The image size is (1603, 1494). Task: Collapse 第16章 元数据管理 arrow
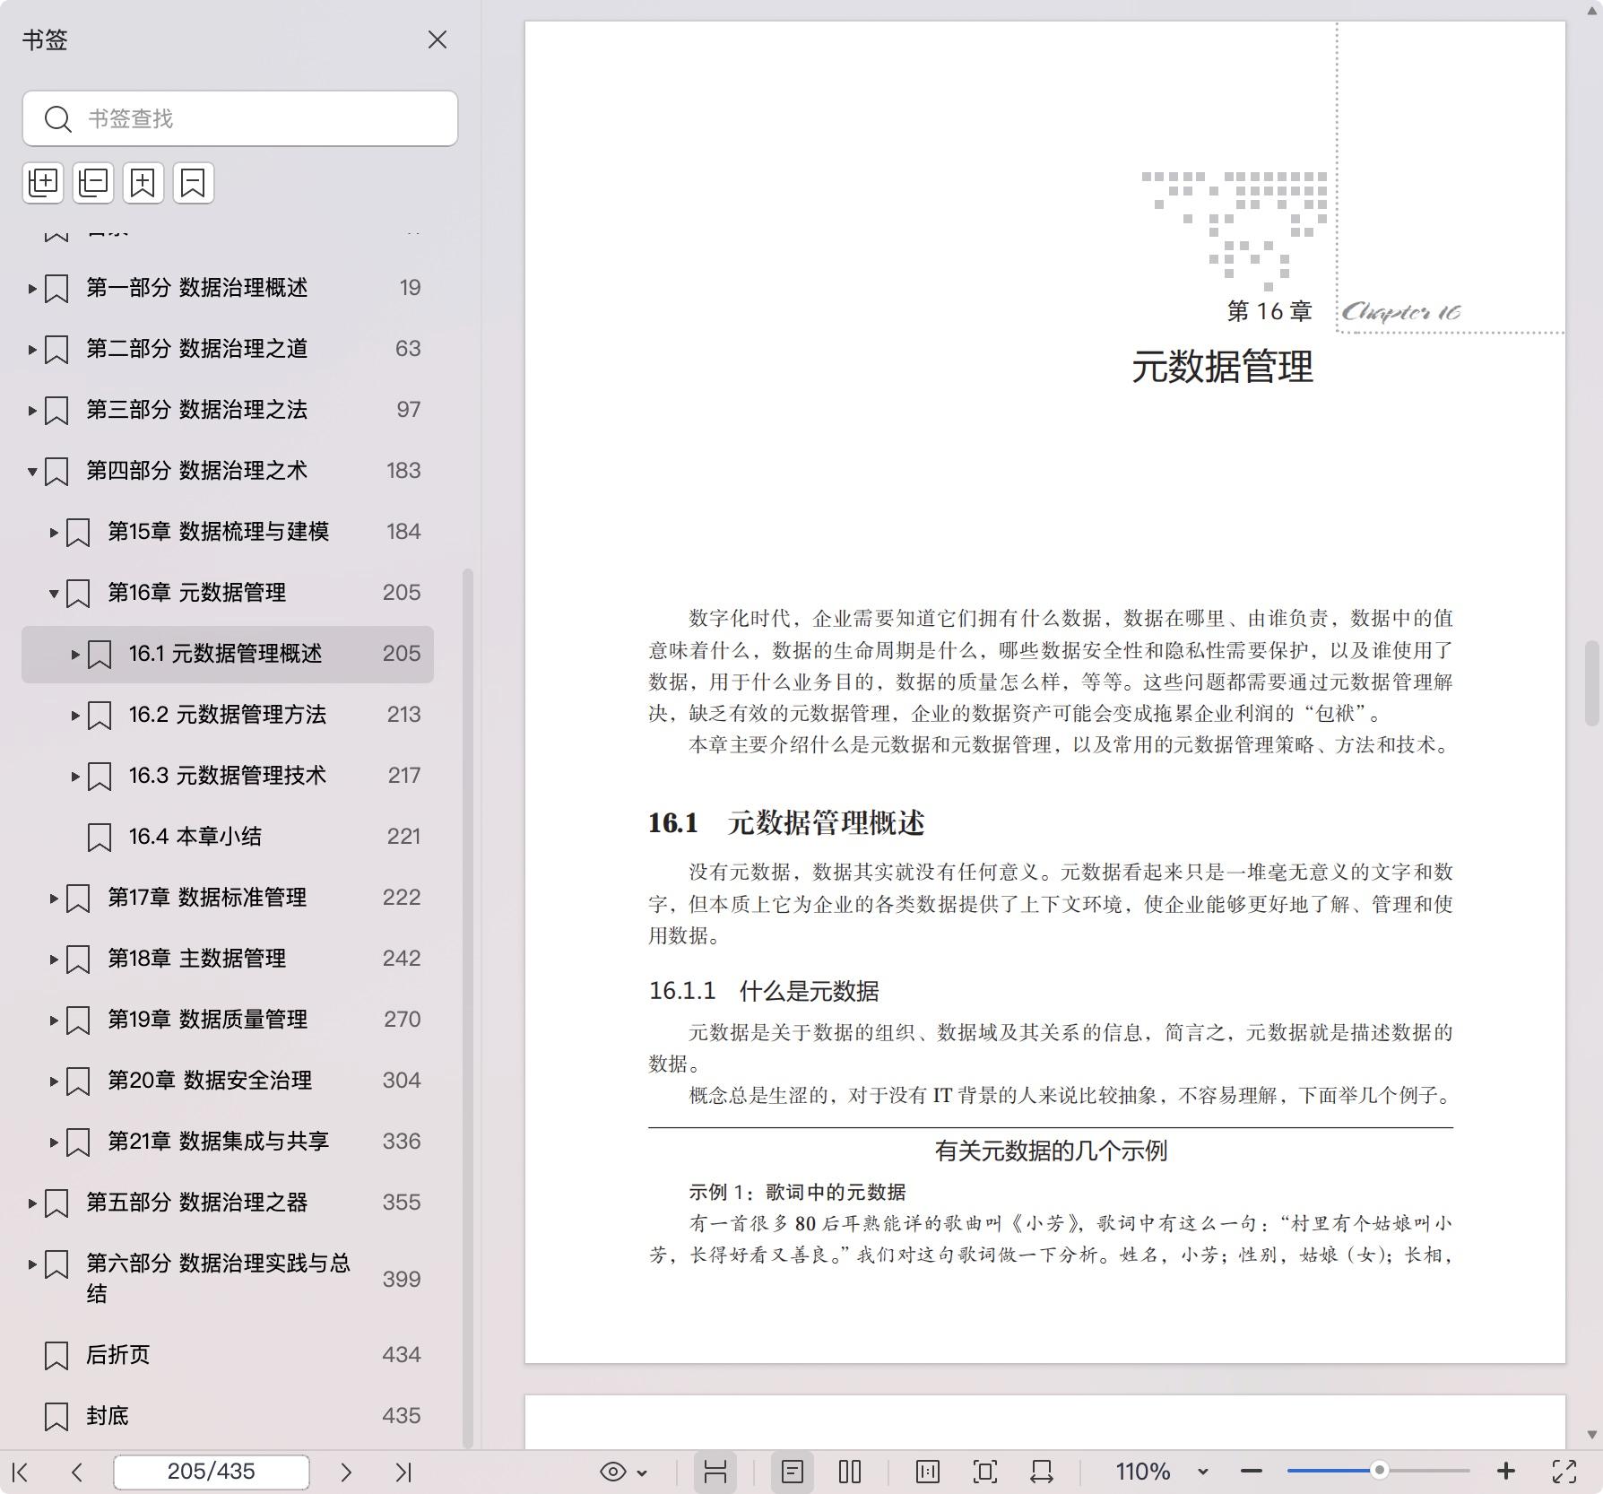point(54,594)
